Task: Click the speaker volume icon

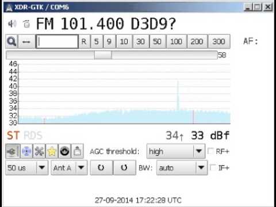Action: tap(12, 24)
